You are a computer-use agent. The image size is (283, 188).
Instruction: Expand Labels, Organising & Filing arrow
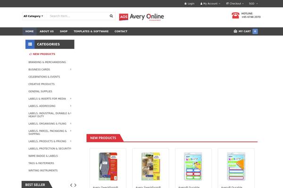71,124
